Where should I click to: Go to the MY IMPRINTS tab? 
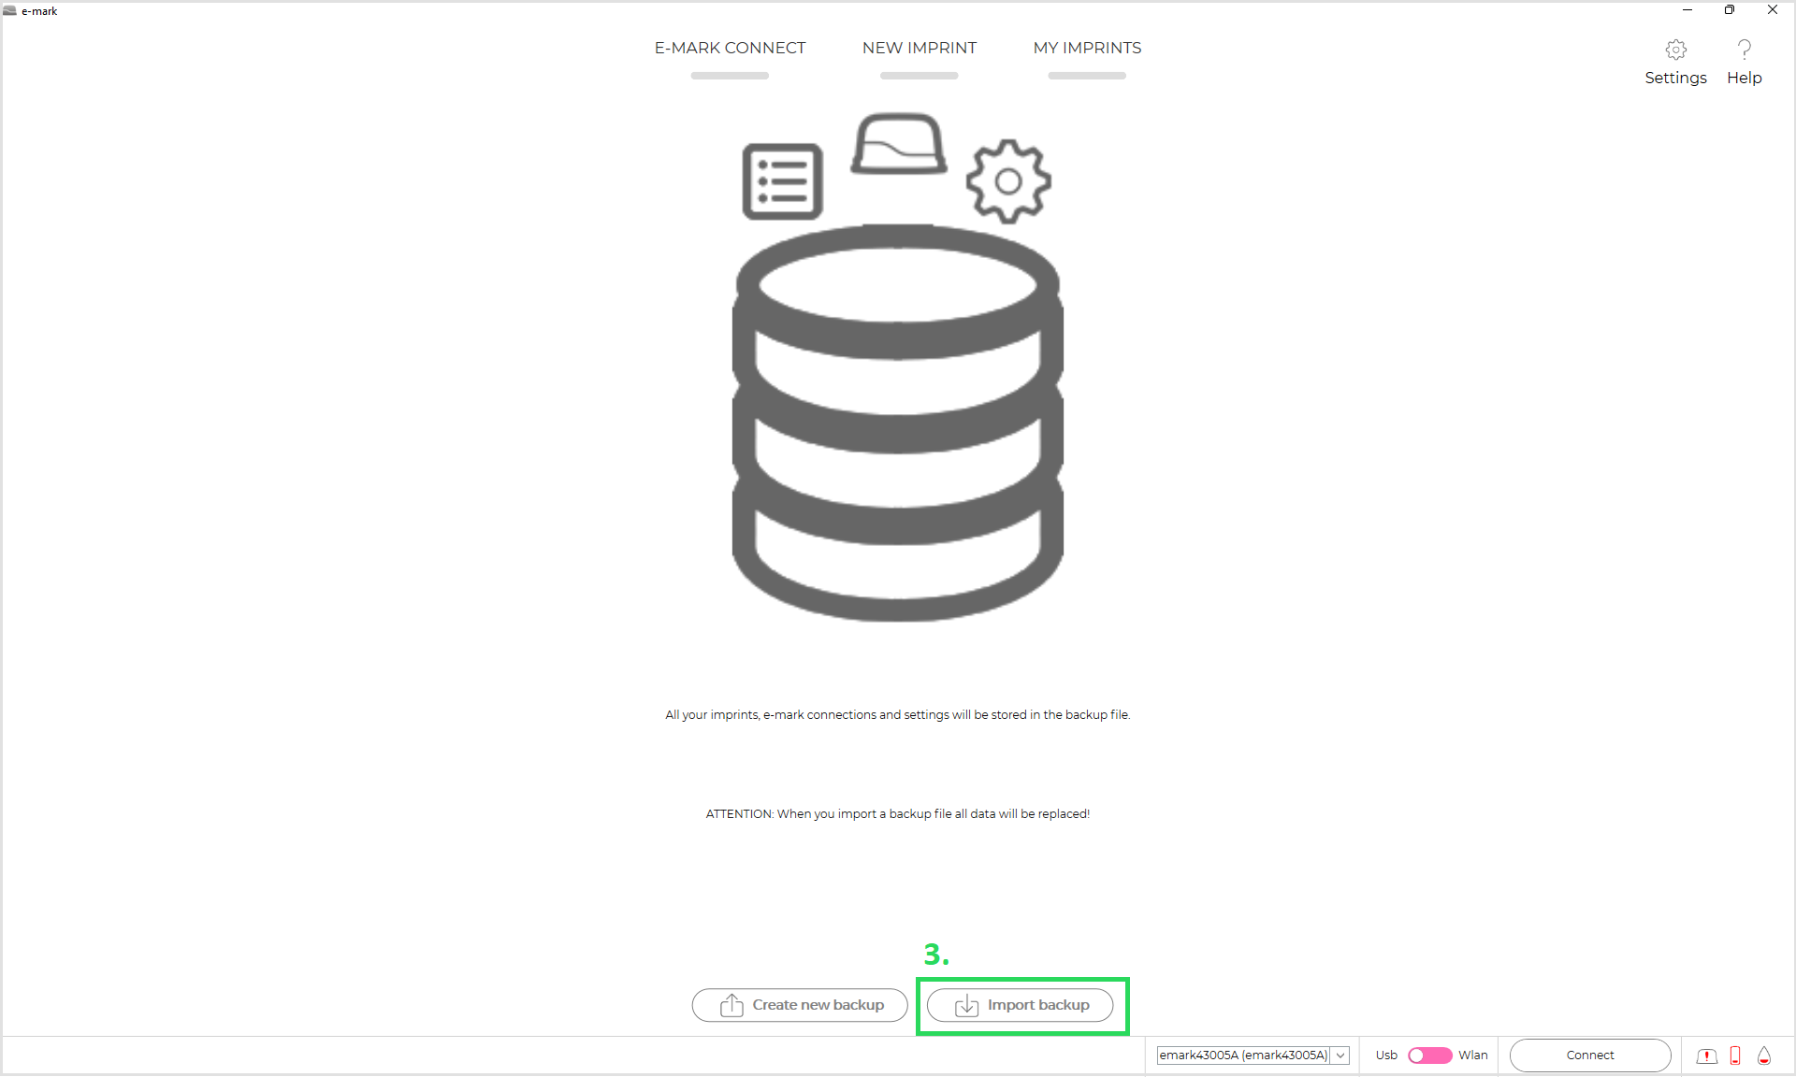[1087, 49]
